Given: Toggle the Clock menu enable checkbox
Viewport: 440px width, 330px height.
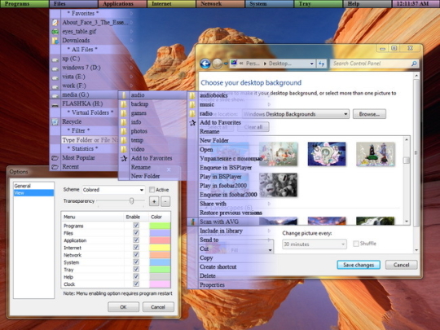Looking at the screenshot, I should tap(136, 284).
